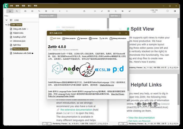This screenshot has width=183, height=129.
Task: Open the 窗口 menu
Action: (29, 6)
